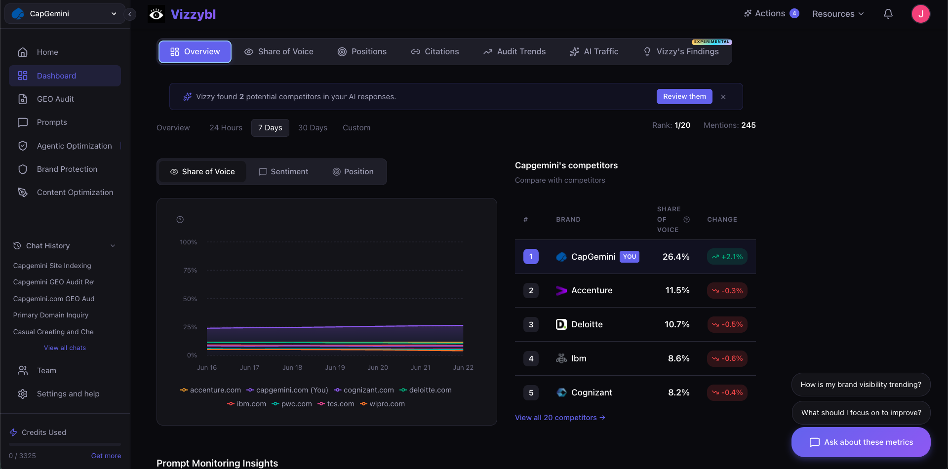Select the 30 Days time range

(x=313, y=128)
